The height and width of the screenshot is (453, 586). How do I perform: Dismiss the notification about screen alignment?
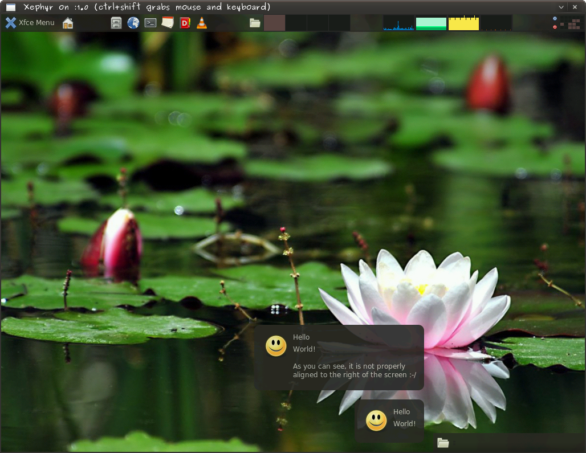(x=339, y=357)
